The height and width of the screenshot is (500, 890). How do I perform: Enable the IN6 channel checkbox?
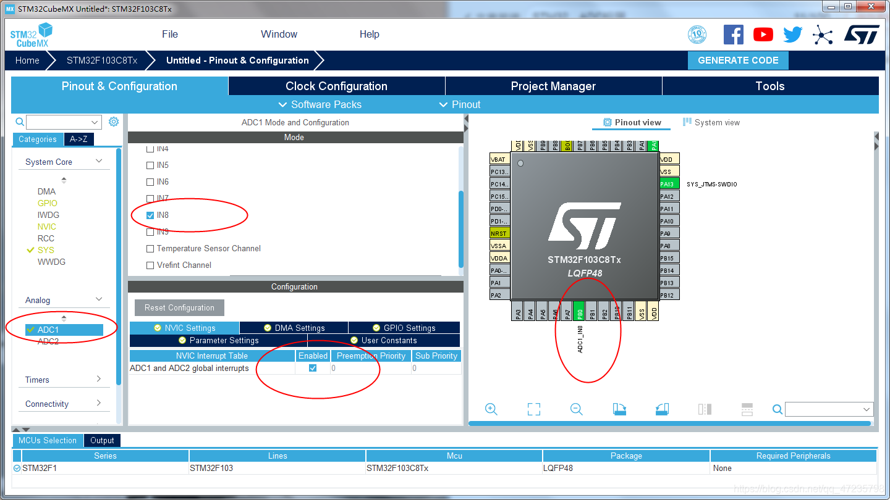(150, 182)
